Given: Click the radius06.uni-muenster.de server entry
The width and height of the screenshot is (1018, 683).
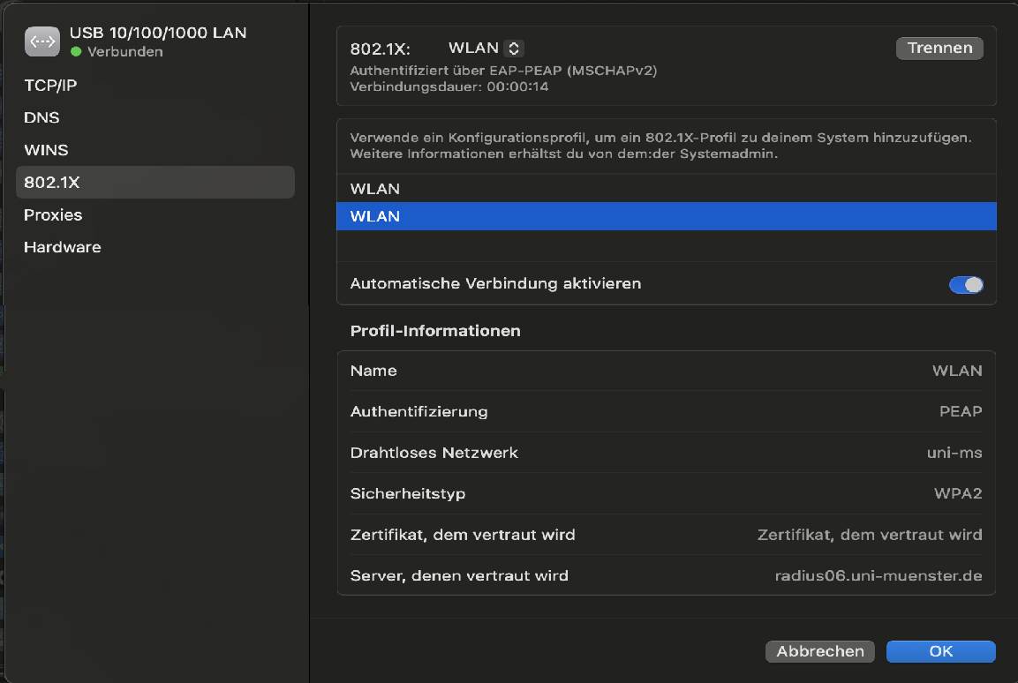Looking at the screenshot, I should 878,576.
